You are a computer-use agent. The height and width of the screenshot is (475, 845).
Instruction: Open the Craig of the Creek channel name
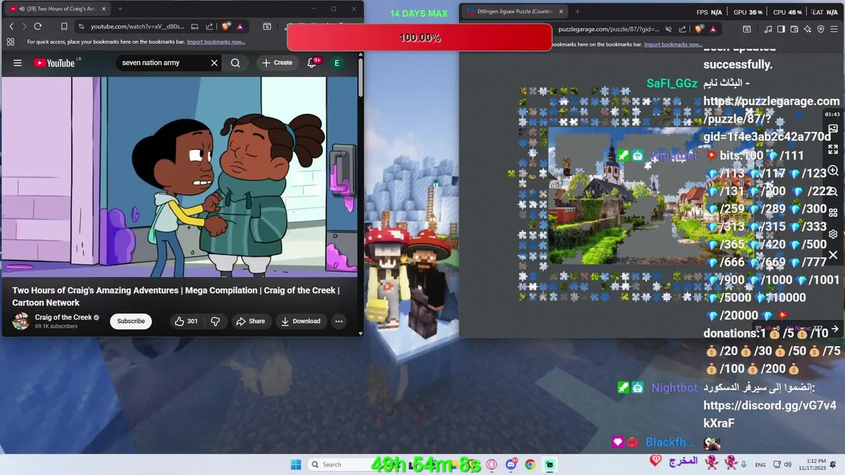(x=63, y=317)
